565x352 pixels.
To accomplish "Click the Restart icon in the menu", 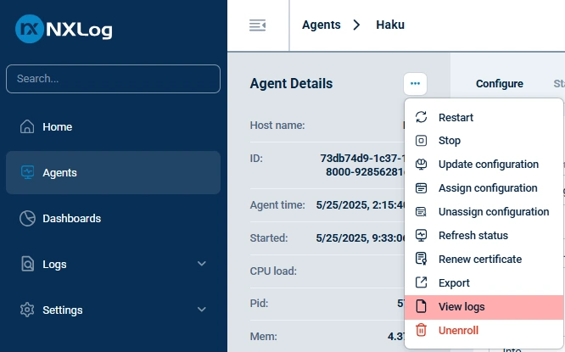I will point(422,117).
